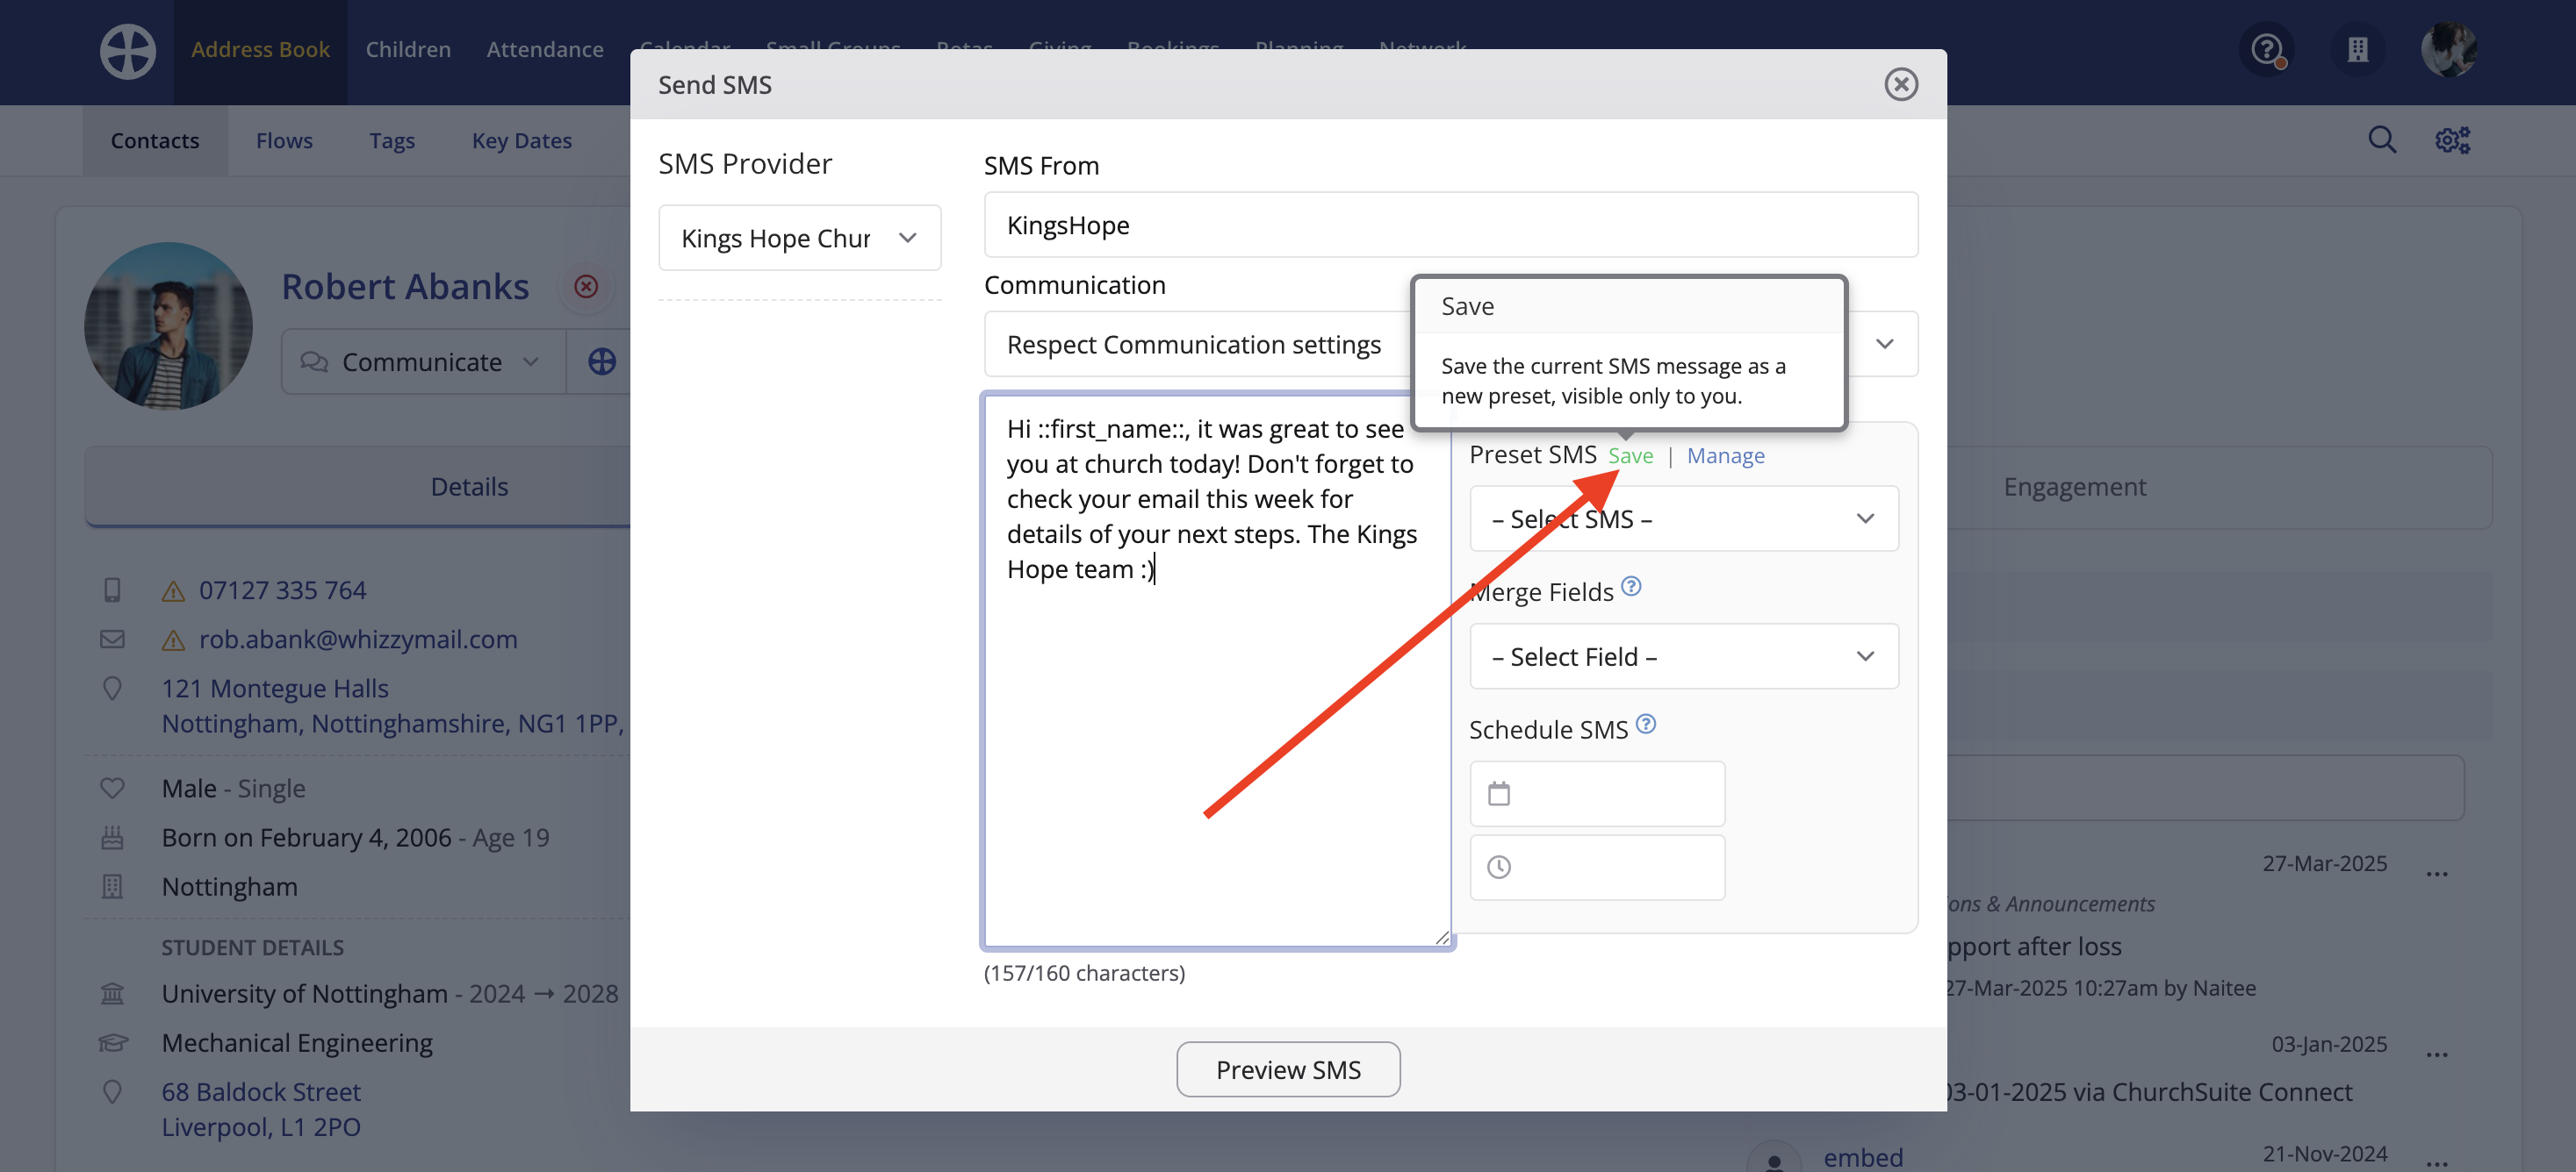Open the module settings gears icon
The height and width of the screenshot is (1172, 2576).
(2452, 139)
